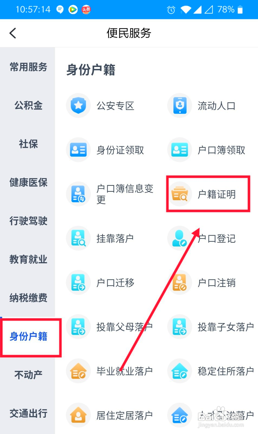
Task: Open 户籍证明 orange search icon
Action: click(x=180, y=194)
